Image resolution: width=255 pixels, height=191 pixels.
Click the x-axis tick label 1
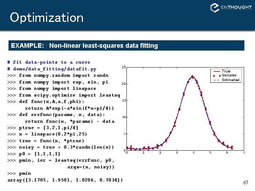143,152
